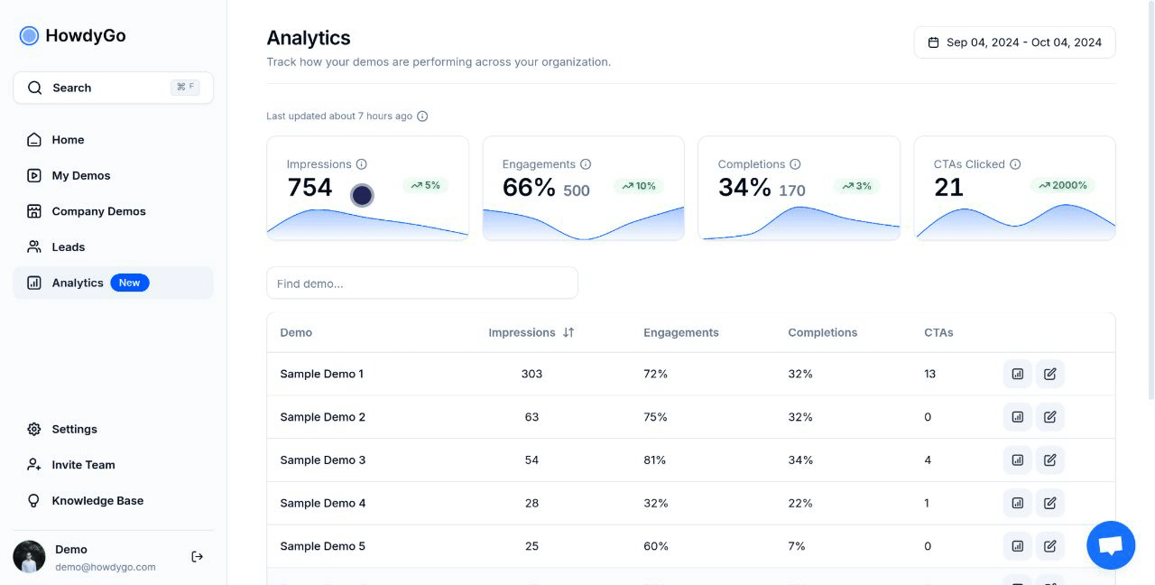Click the Find demo search field
The width and height of the screenshot is (1155, 585).
[x=421, y=283]
